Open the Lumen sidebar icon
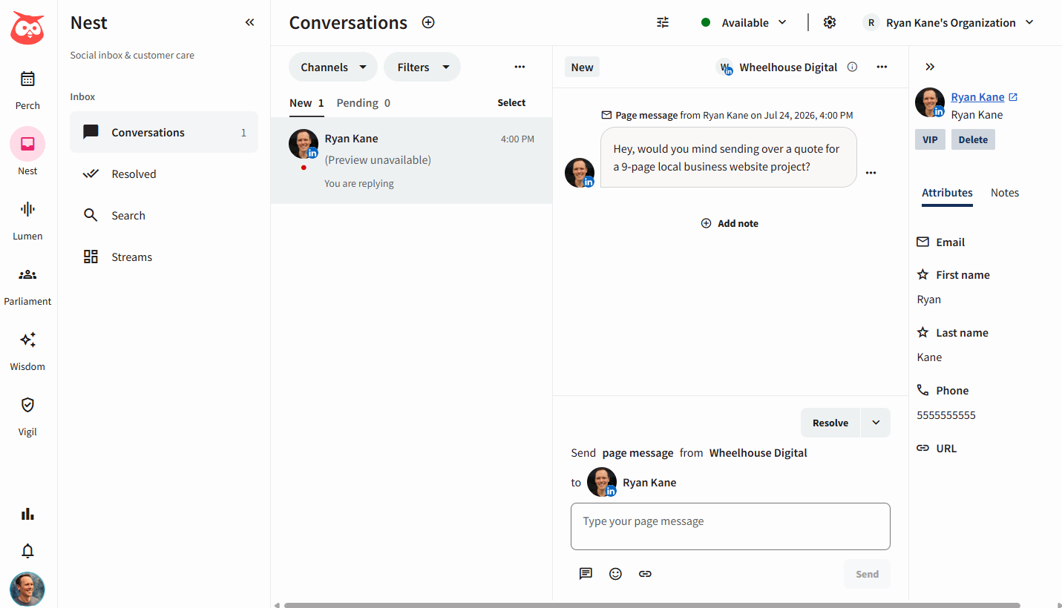 coord(27,209)
